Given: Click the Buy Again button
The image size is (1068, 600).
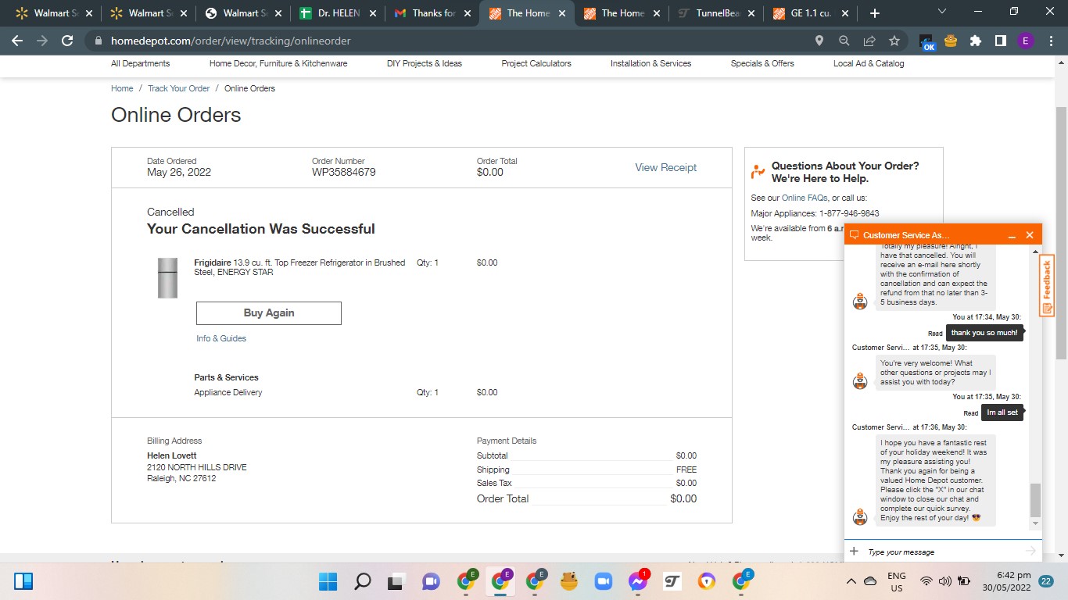Looking at the screenshot, I should click(269, 312).
